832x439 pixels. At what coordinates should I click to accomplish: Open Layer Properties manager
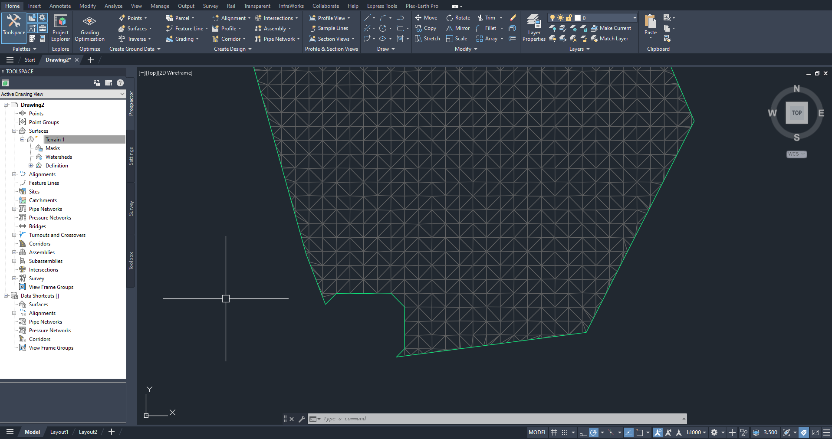(x=533, y=29)
